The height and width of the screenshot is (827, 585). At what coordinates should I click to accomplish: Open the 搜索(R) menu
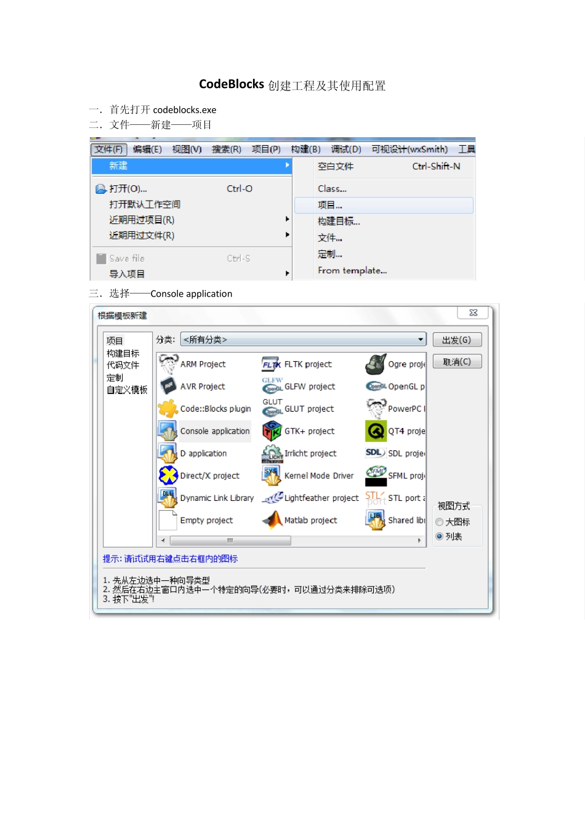(227, 150)
